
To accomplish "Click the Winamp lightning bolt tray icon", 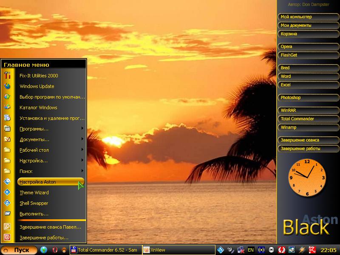I will 302,250.
